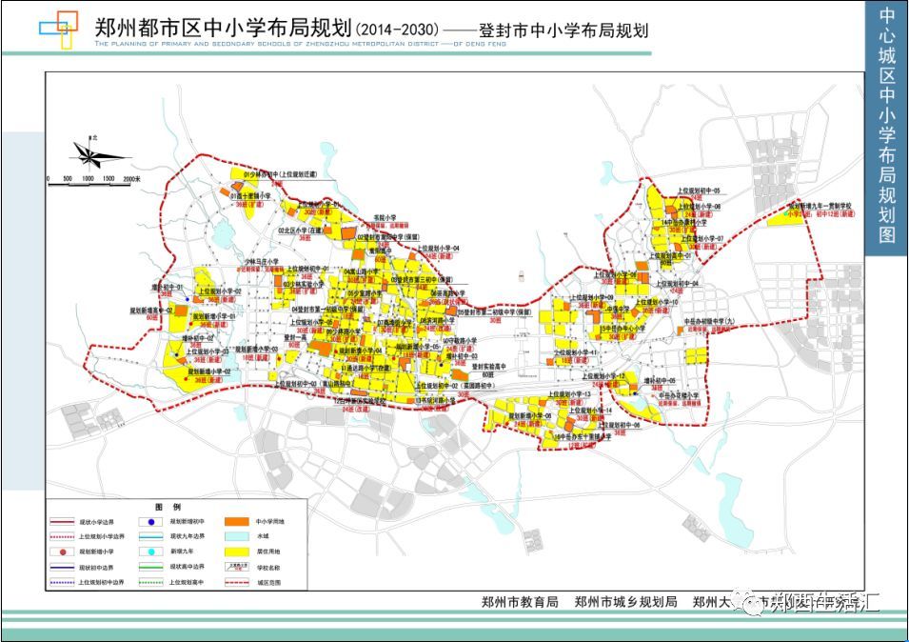Click the cyan dot symbol for new nine-year schools

[x=149, y=552]
